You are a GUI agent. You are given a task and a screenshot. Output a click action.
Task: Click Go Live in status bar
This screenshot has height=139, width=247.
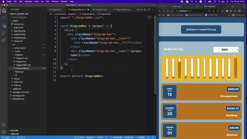point(129,137)
